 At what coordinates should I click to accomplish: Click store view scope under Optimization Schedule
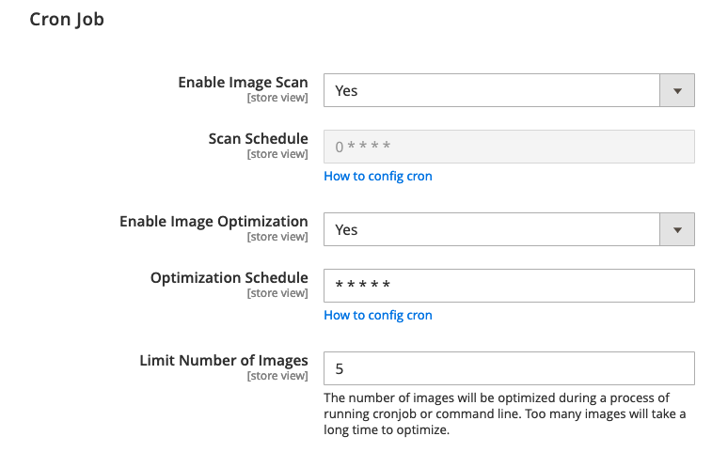coord(277,293)
